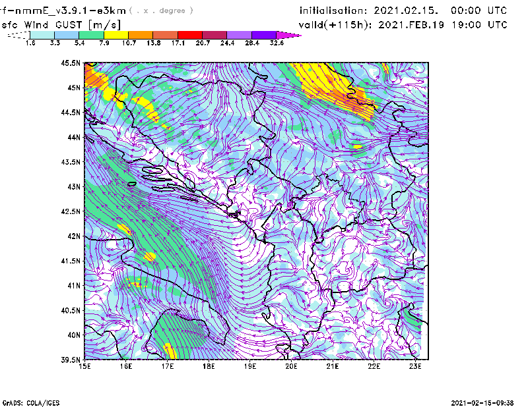Image resolution: width=528 pixels, height=407 pixels.
Task: Click the legend value 32.6
Action: 277,43
